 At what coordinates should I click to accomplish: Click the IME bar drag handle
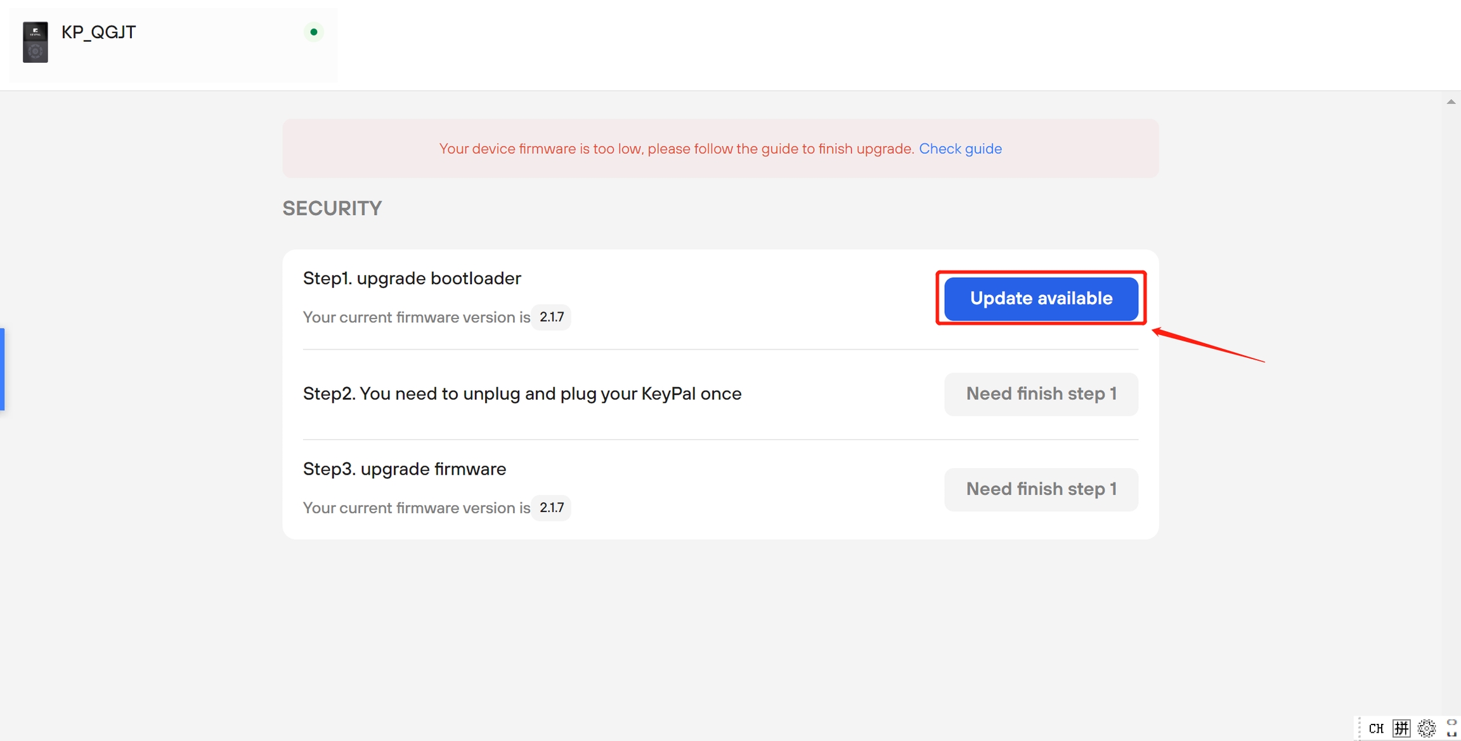[x=1359, y=728]
